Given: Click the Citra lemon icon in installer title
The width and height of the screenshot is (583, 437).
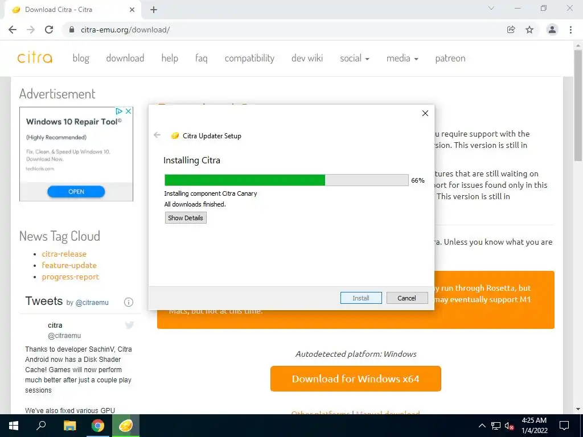Looking at the screenshot, I should (175, 135).
